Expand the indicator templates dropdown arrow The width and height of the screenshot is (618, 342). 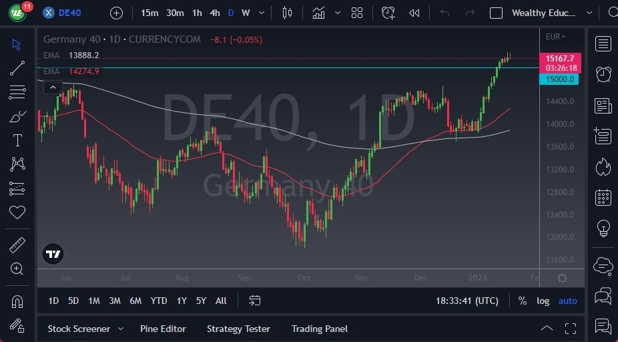(x=338, y=13)
